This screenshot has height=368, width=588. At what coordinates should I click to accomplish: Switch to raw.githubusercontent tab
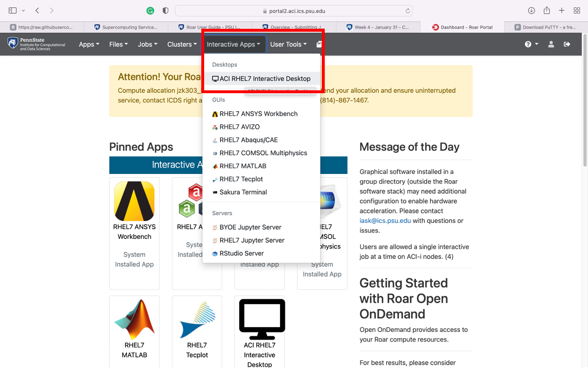[x=42, y=27]
